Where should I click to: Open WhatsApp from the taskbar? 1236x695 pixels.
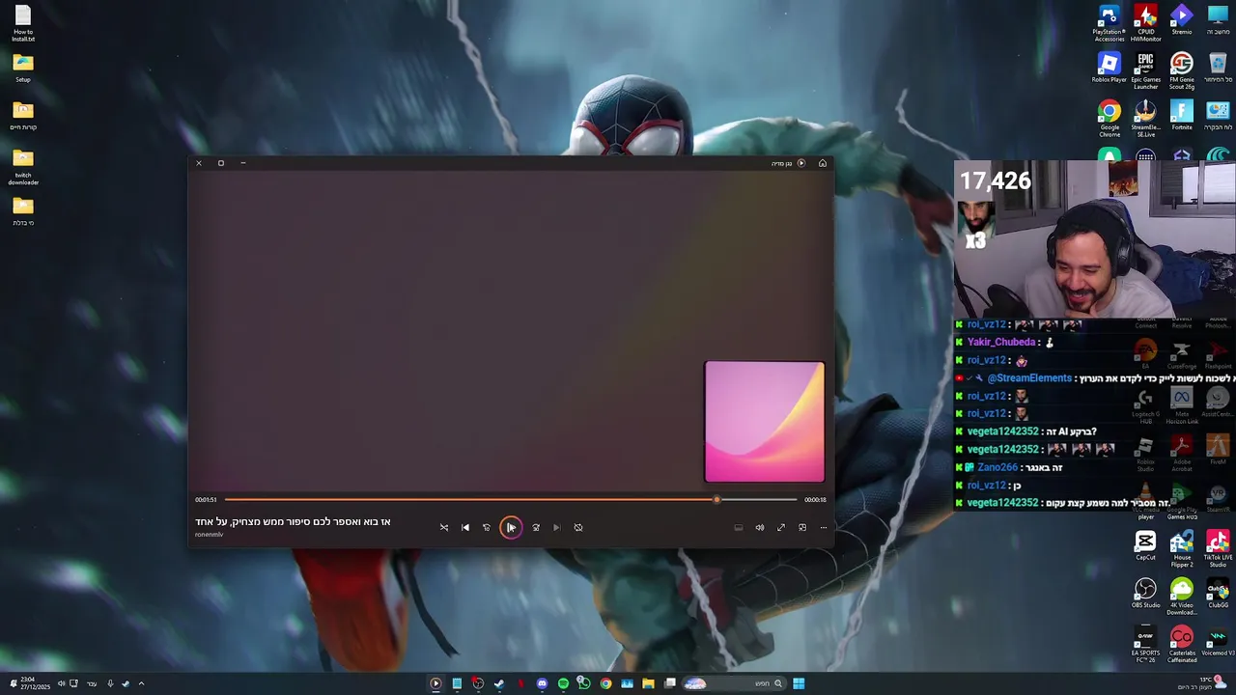click(x=584, y=683)
